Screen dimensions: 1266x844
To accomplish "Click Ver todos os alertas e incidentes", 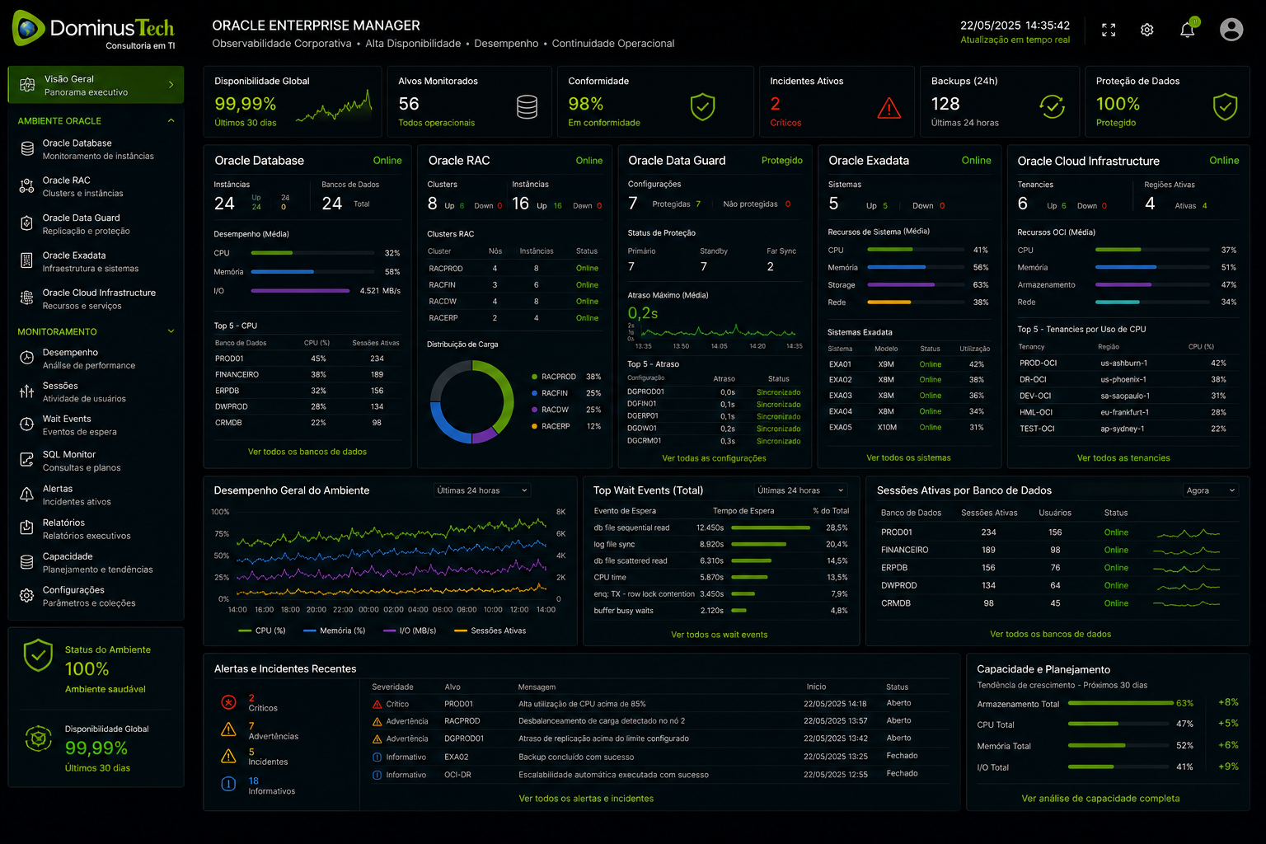I will [x=586, y=799].
